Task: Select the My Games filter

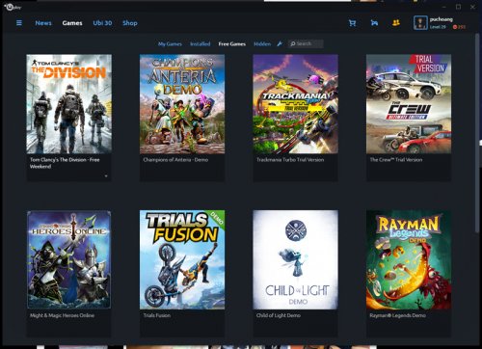Action: pyautogui.click(x=170, y=44)
